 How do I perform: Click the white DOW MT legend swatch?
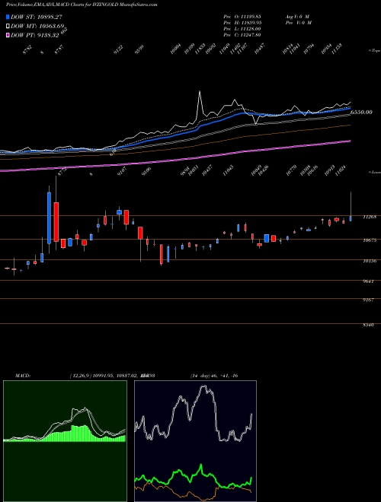[x=8, y=26]
